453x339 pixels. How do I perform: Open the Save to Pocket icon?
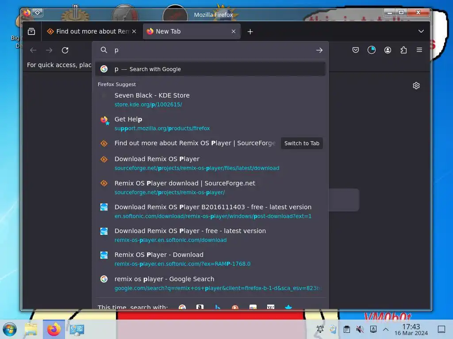coord(356,50)
